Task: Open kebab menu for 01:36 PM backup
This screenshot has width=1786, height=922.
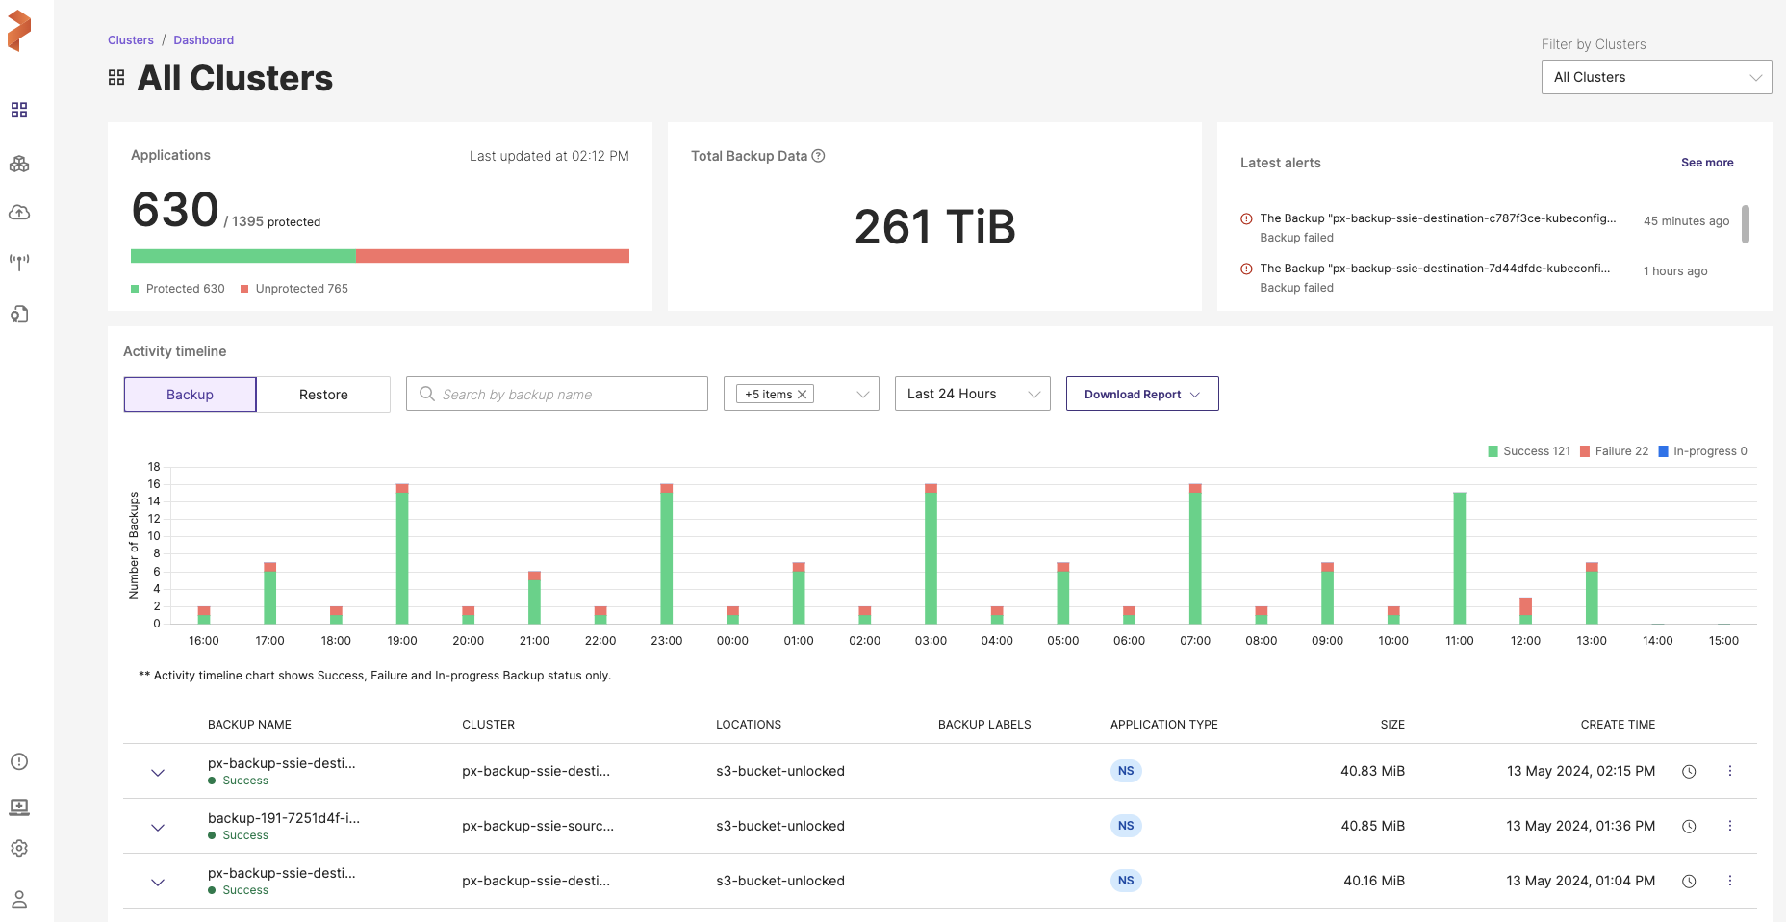Action: tap(1729, 826)
